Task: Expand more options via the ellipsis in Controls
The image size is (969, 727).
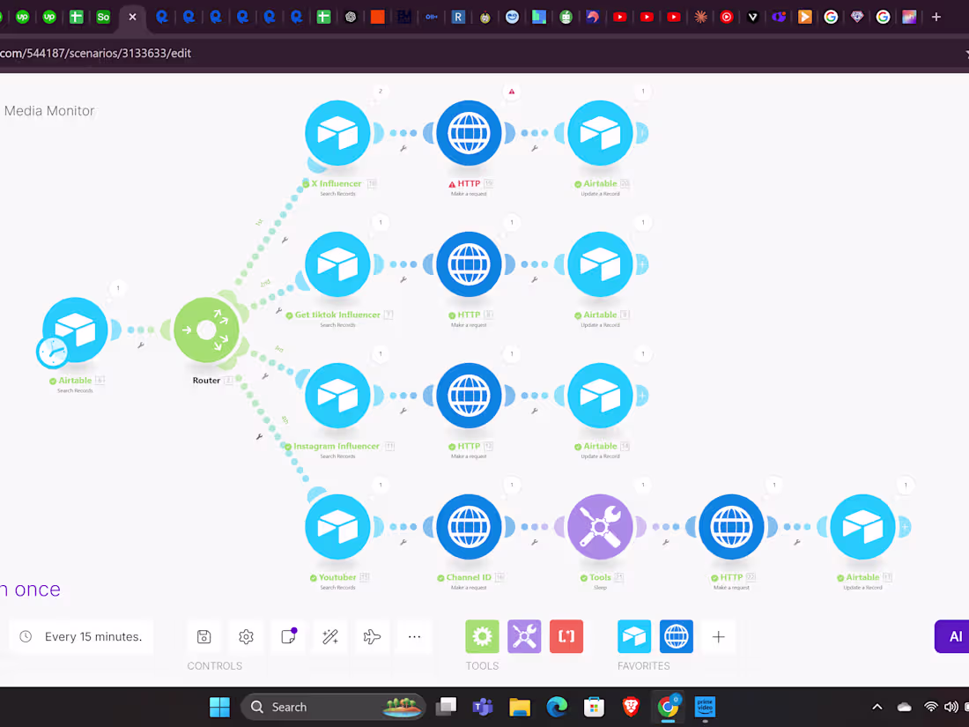Action: 414,636
